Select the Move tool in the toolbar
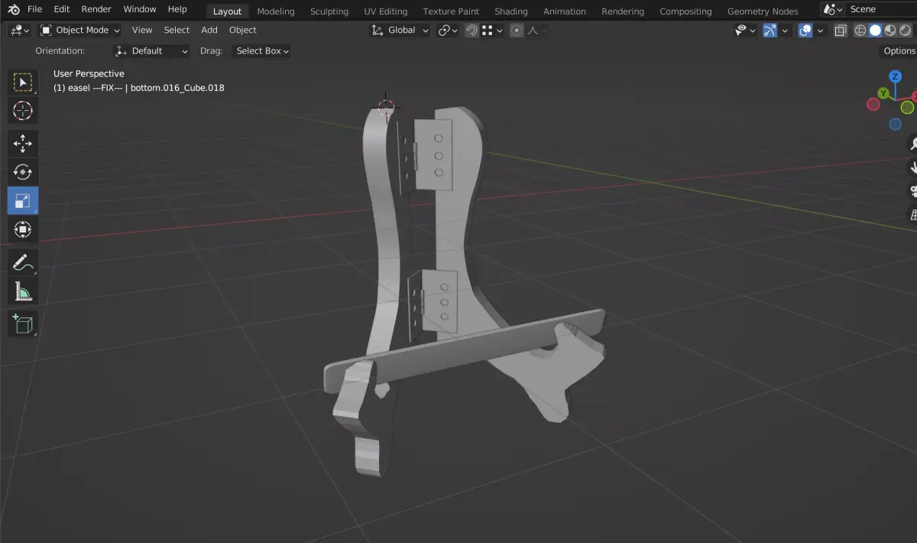917x543 pixels. tap(22, 143)
